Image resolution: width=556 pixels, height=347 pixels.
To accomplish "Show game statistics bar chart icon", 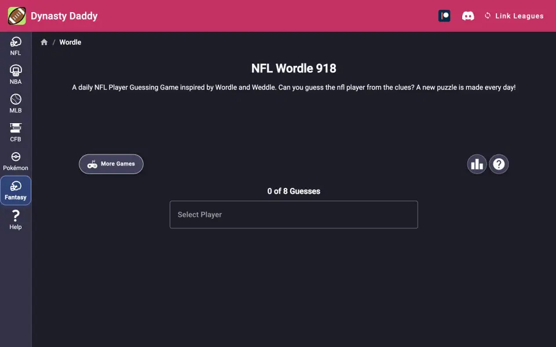I will coord(477,164).
